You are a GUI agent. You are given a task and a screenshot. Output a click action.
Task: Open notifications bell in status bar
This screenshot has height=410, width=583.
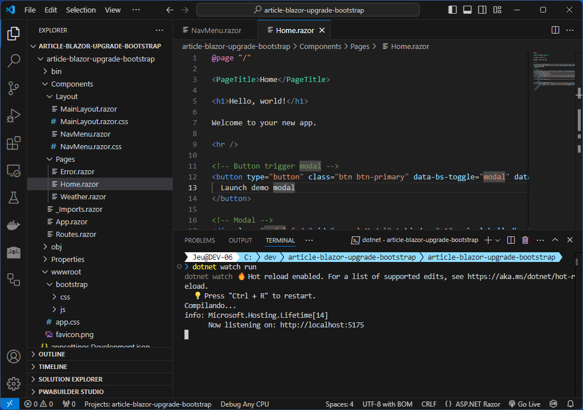[x=570, y=404]
